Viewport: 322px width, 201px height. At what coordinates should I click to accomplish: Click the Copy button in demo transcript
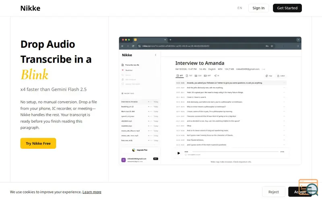[269, 76]
